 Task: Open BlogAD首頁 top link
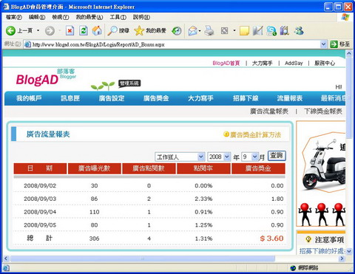click(x=226, y=63)
